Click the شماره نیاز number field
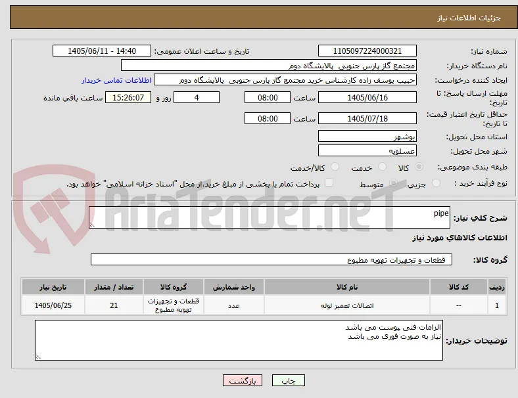The width and height of the screenshot is (518, 398). [x=367, y=51]
